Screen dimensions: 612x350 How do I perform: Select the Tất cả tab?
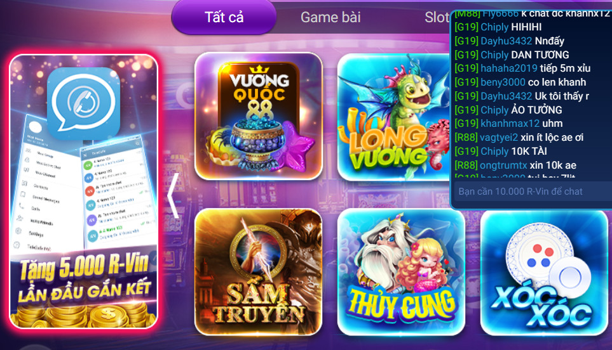coord(224,17)
